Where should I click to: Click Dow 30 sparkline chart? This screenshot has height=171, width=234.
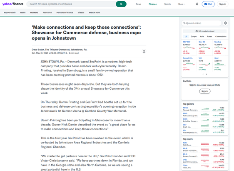click(x=204, y=48)
